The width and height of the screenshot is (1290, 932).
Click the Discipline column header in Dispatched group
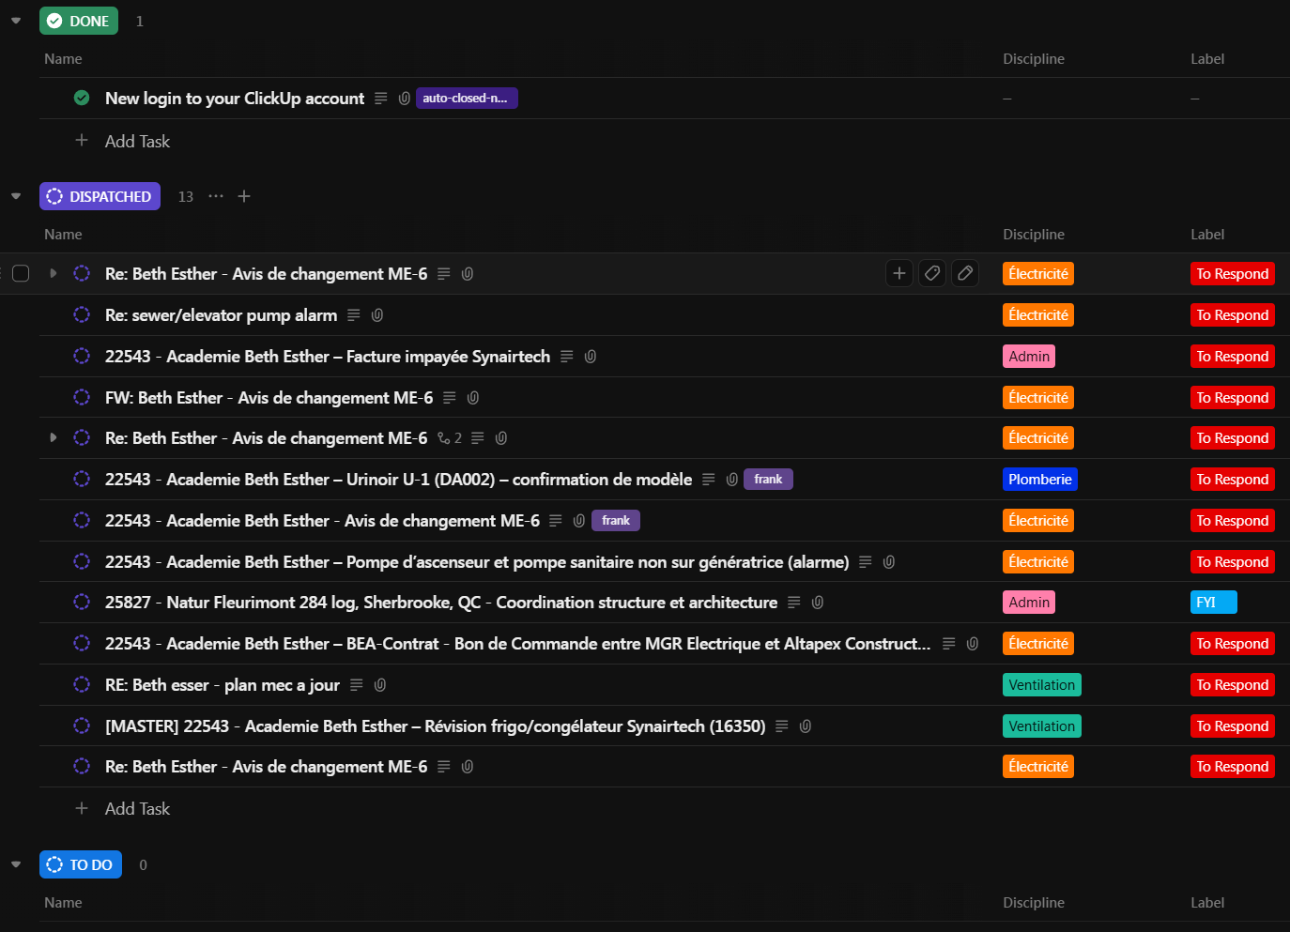click(1033, 235)
